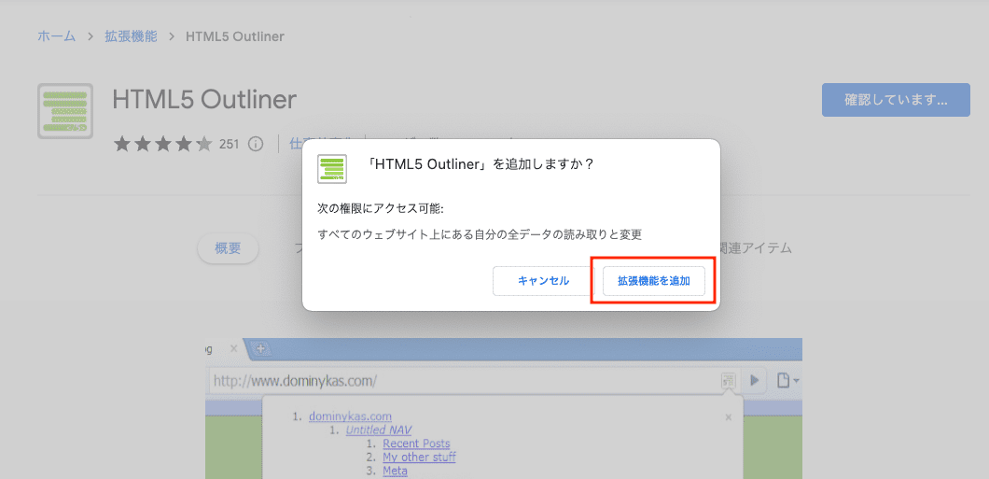Click the 確認しています... button

click(896, 100)
